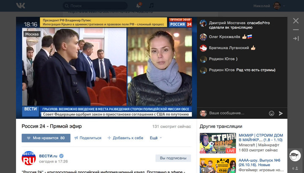Click the verified checkmark badge by ВЕСТИ.ru

[61, 156]
